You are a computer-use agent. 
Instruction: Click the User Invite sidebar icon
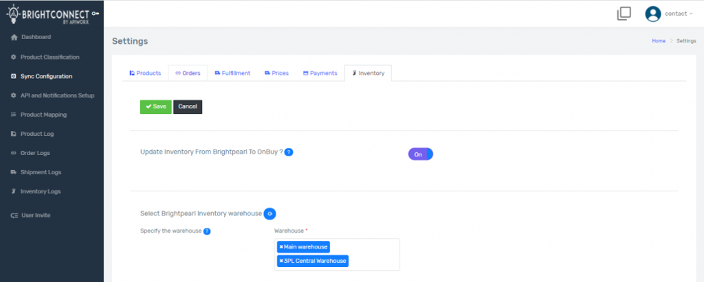[x=14, y=215]
